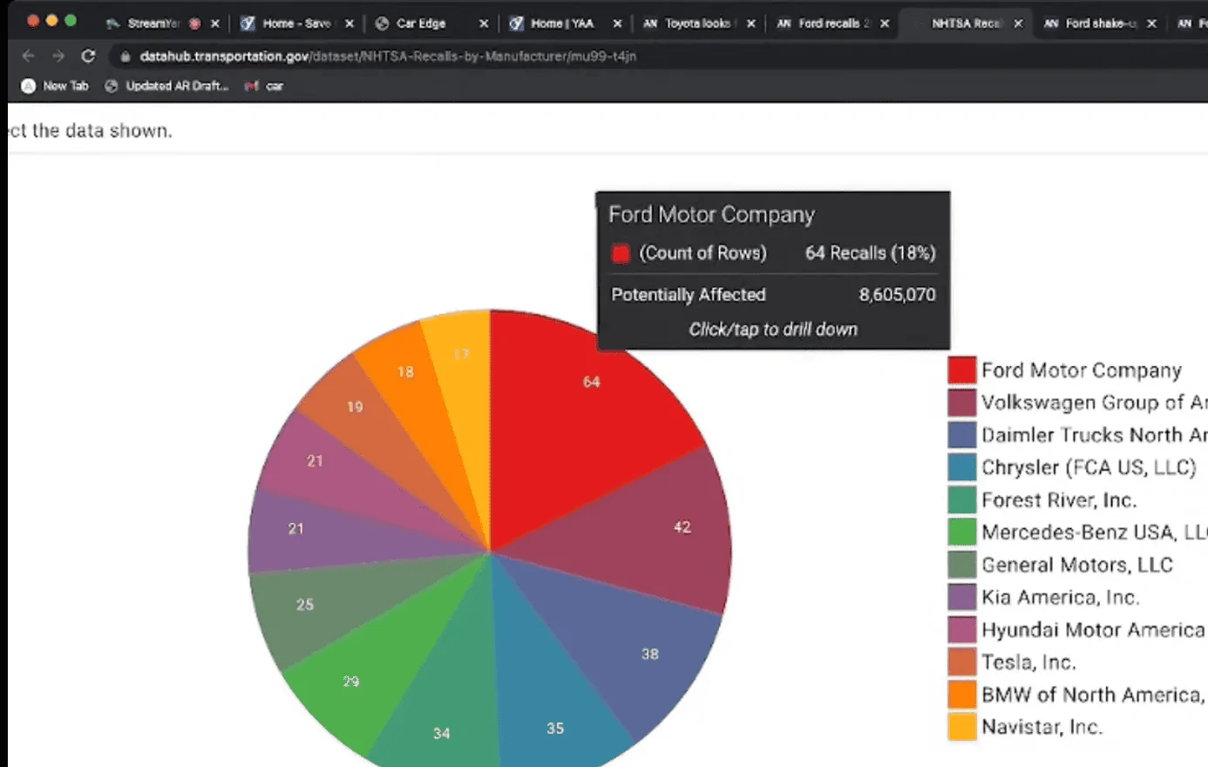Close the StreamYard tab
This screenshot has height=767, width=1208.
pyautogui.click(x=215, y=24)
